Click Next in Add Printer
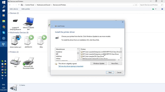This screenshot has height=92, width=165. [x=110, y=72]
